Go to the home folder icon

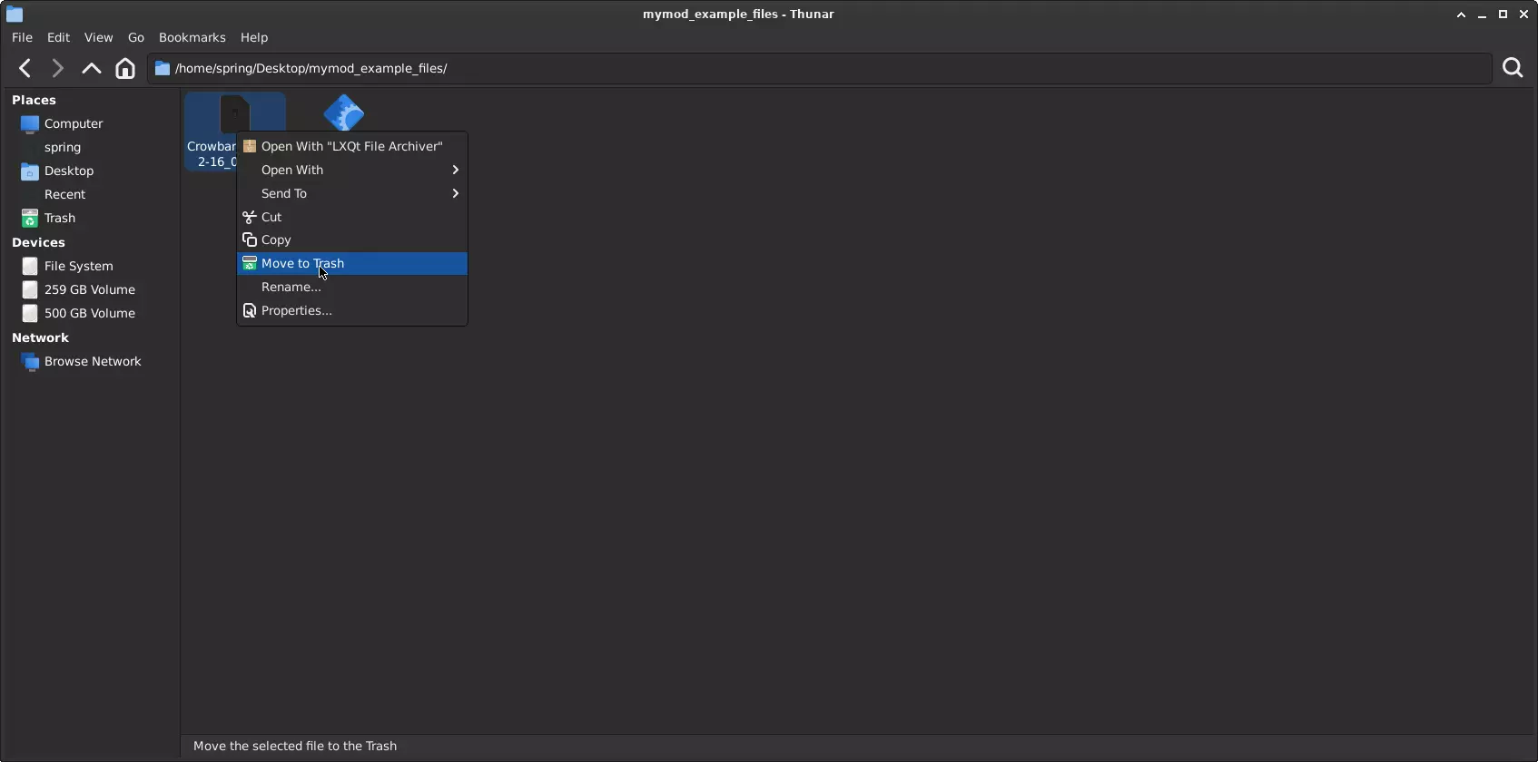125,68
